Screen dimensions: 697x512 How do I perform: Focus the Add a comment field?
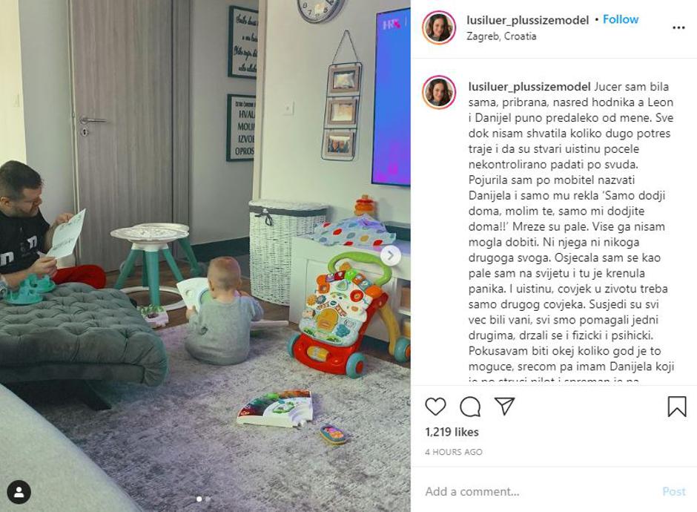point(538,491)
